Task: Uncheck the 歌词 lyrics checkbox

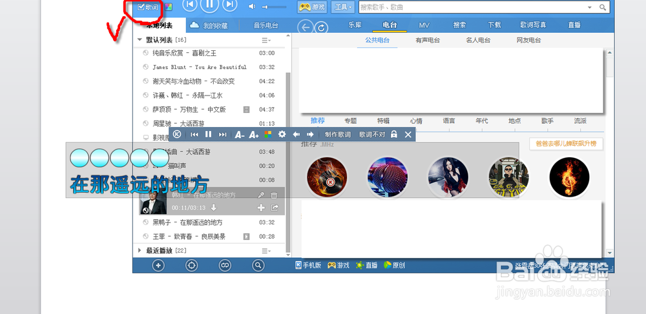Action: coord(141,7)
